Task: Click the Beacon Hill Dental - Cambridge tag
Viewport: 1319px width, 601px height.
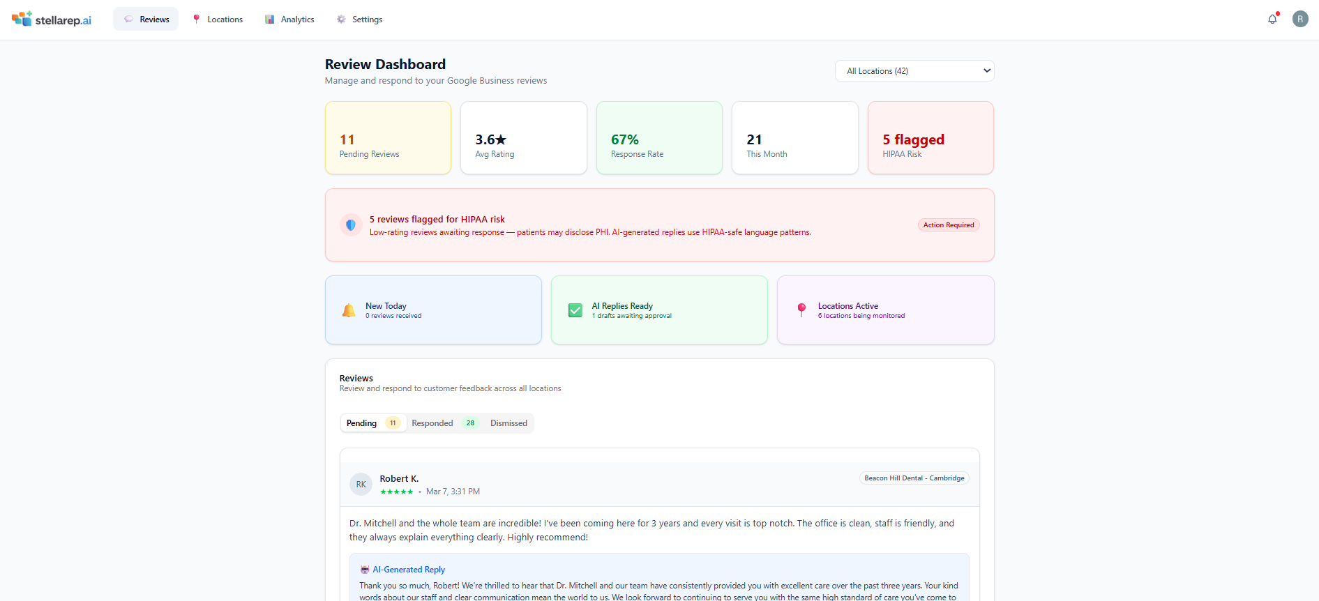Action: tap(914, 478)
